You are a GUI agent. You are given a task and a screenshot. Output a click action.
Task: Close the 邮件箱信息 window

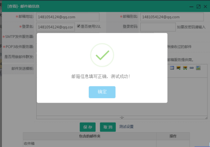pyautogui.click(x=205, y=6)
